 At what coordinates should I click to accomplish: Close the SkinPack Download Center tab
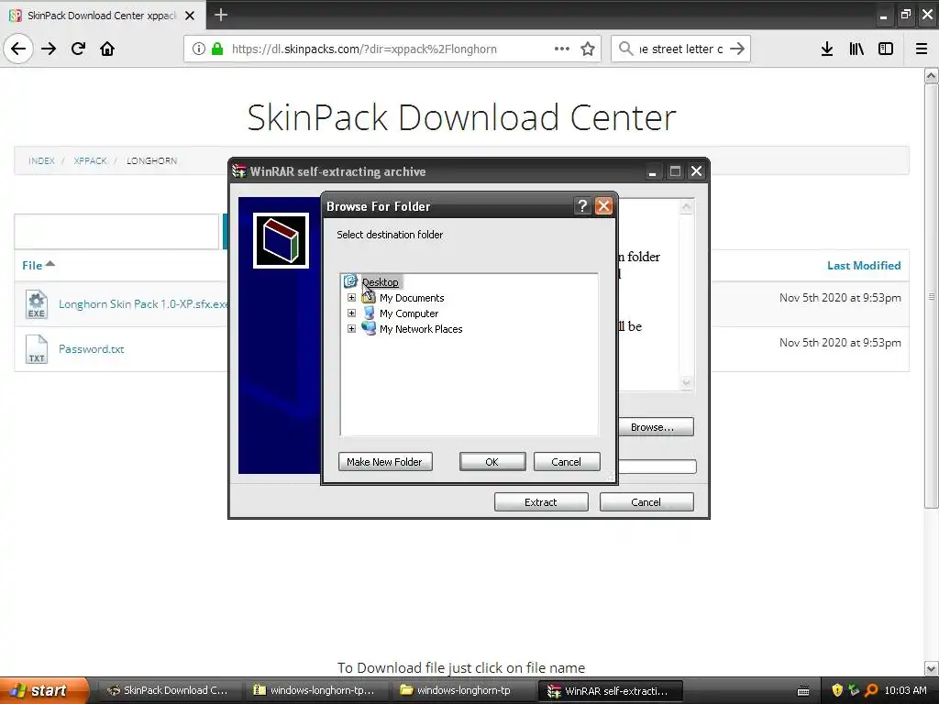190,16
